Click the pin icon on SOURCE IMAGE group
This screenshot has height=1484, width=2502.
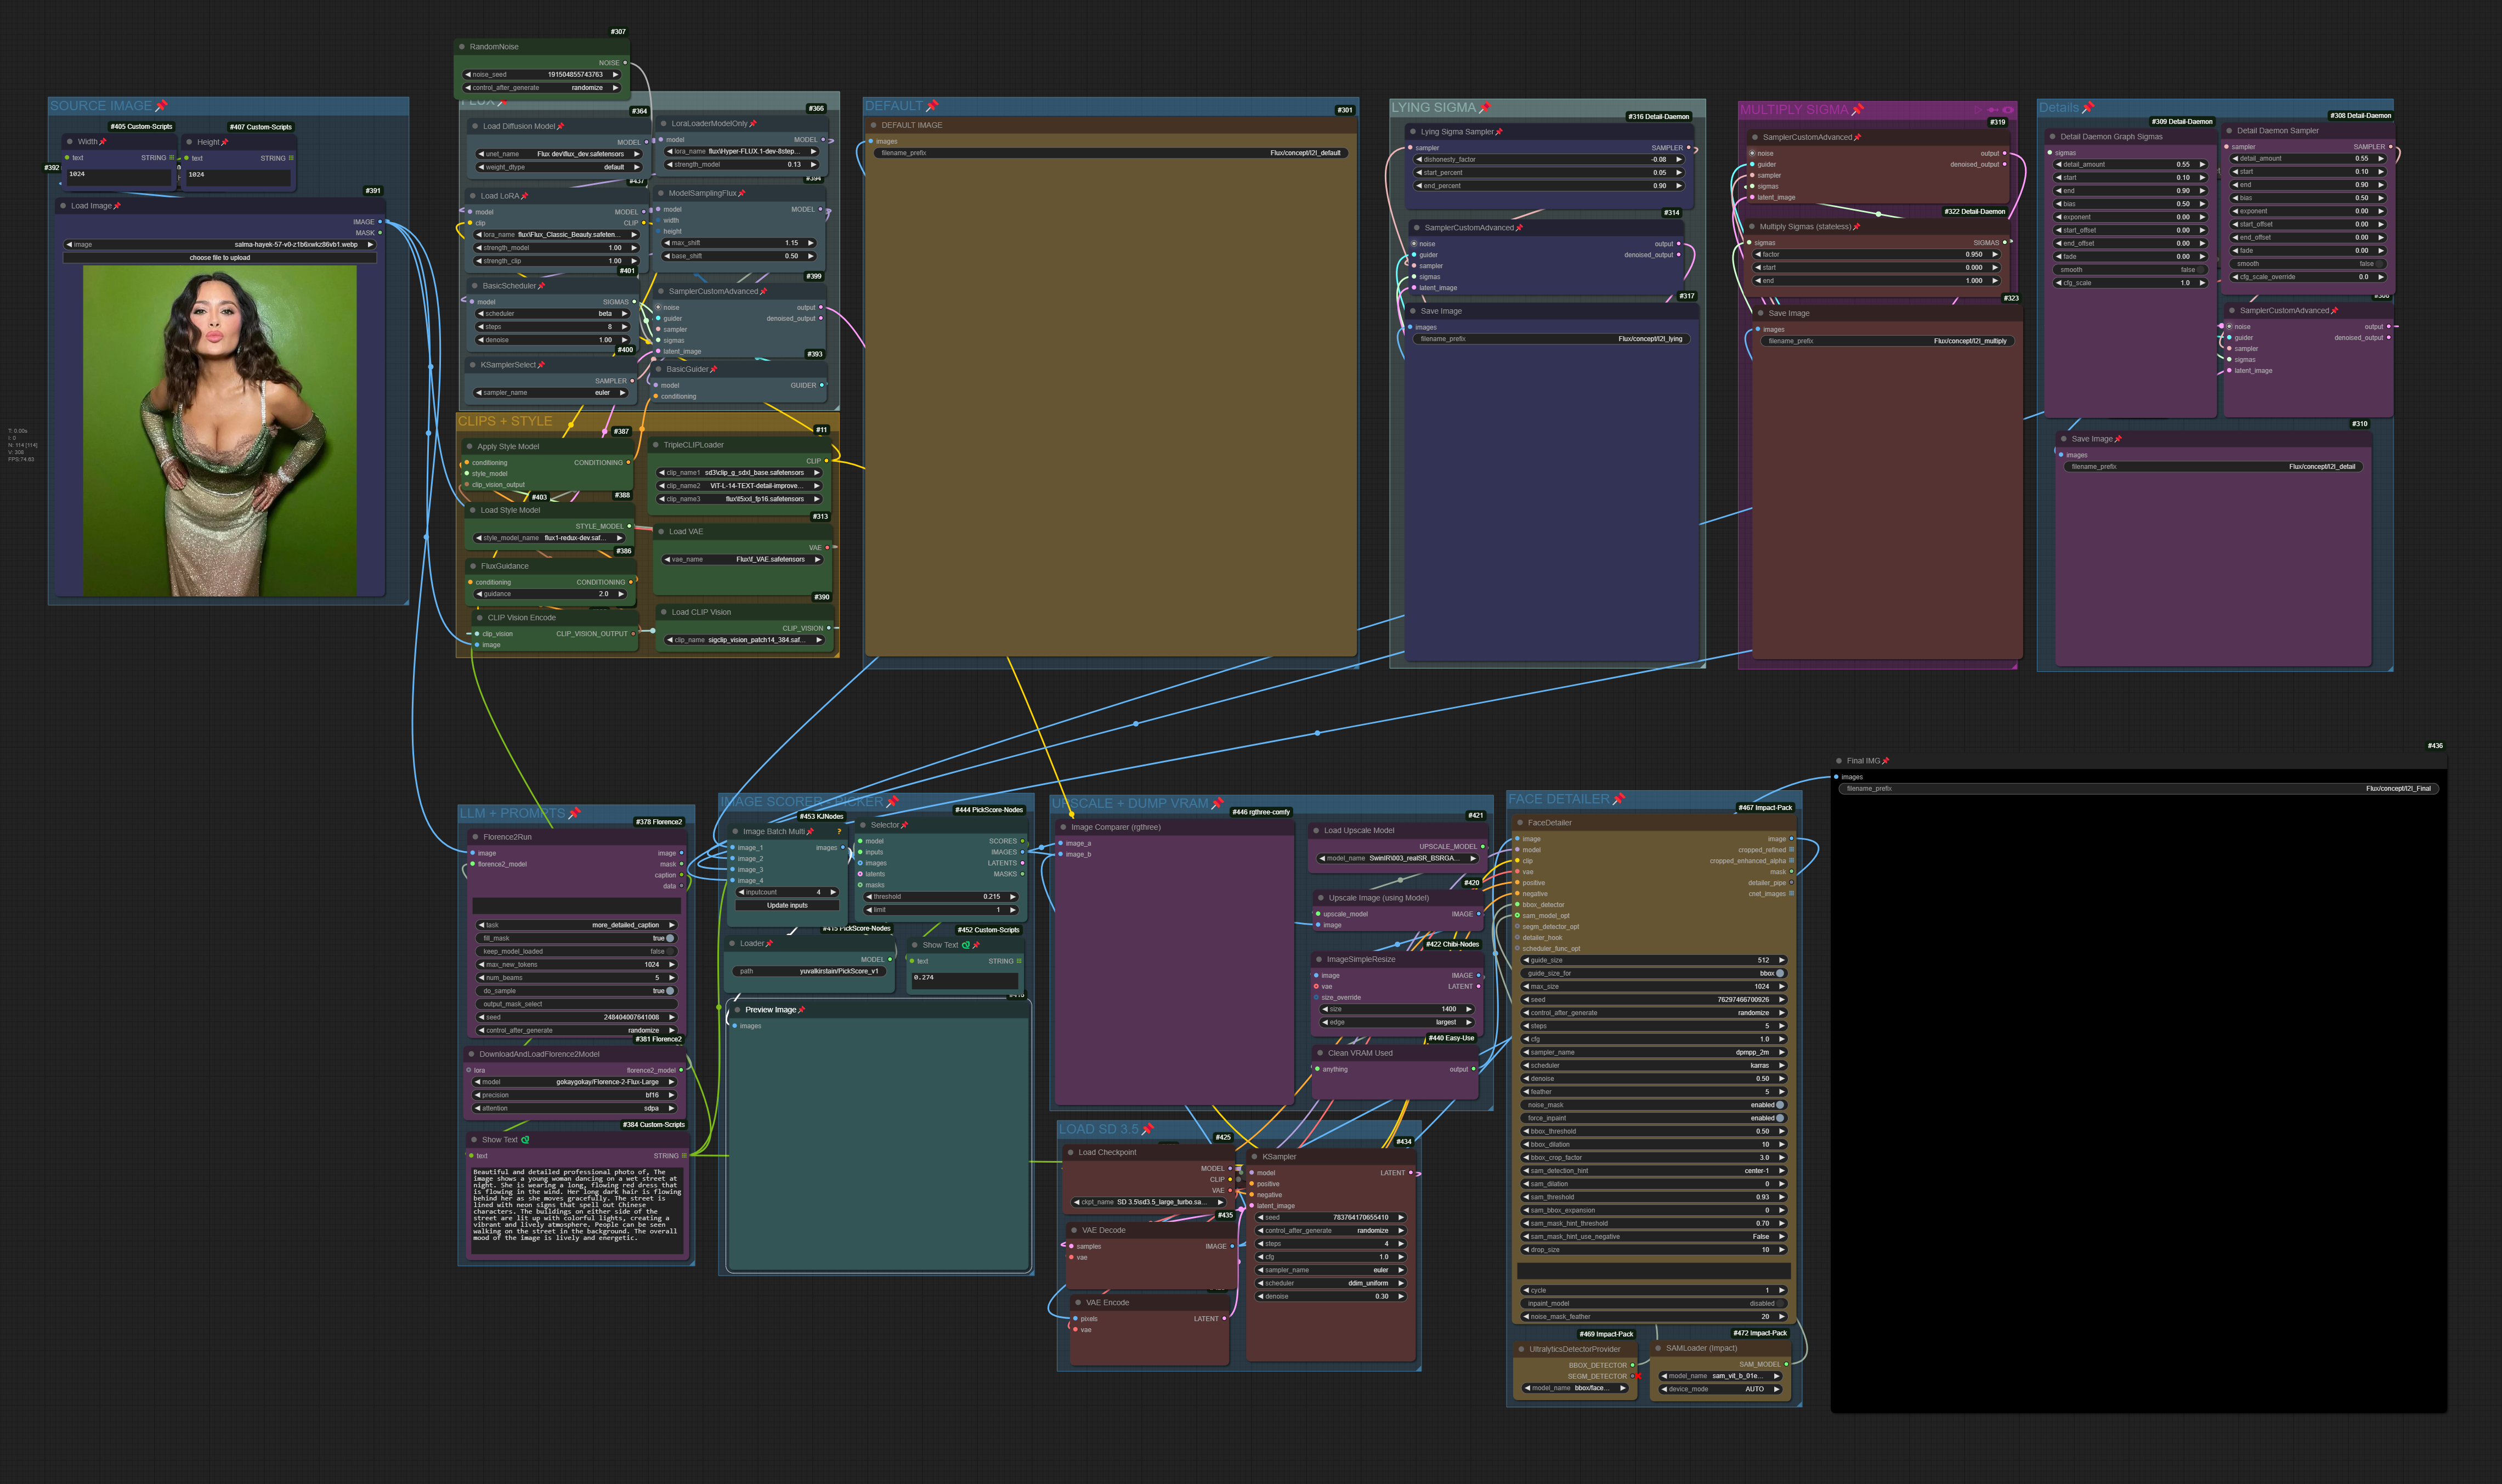click(161, 106)
